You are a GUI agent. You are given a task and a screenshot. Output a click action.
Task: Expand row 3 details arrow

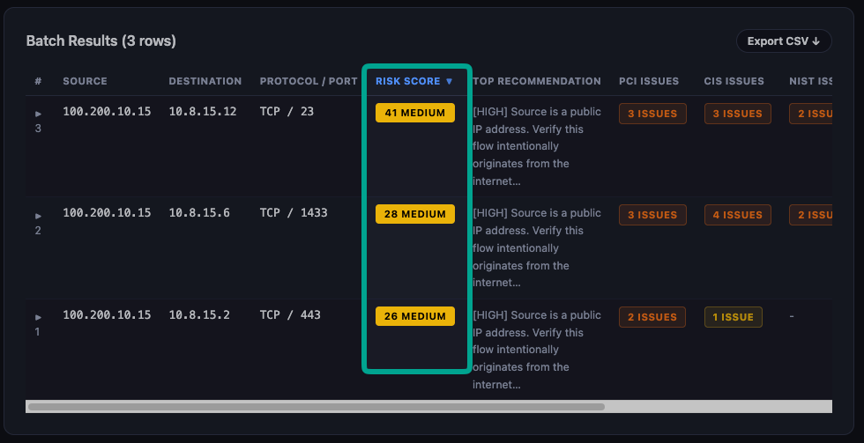[38, 114]
